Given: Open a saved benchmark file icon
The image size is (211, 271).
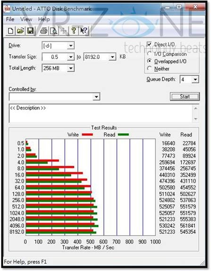Looking at the screenshot, I should pos(20,31).
